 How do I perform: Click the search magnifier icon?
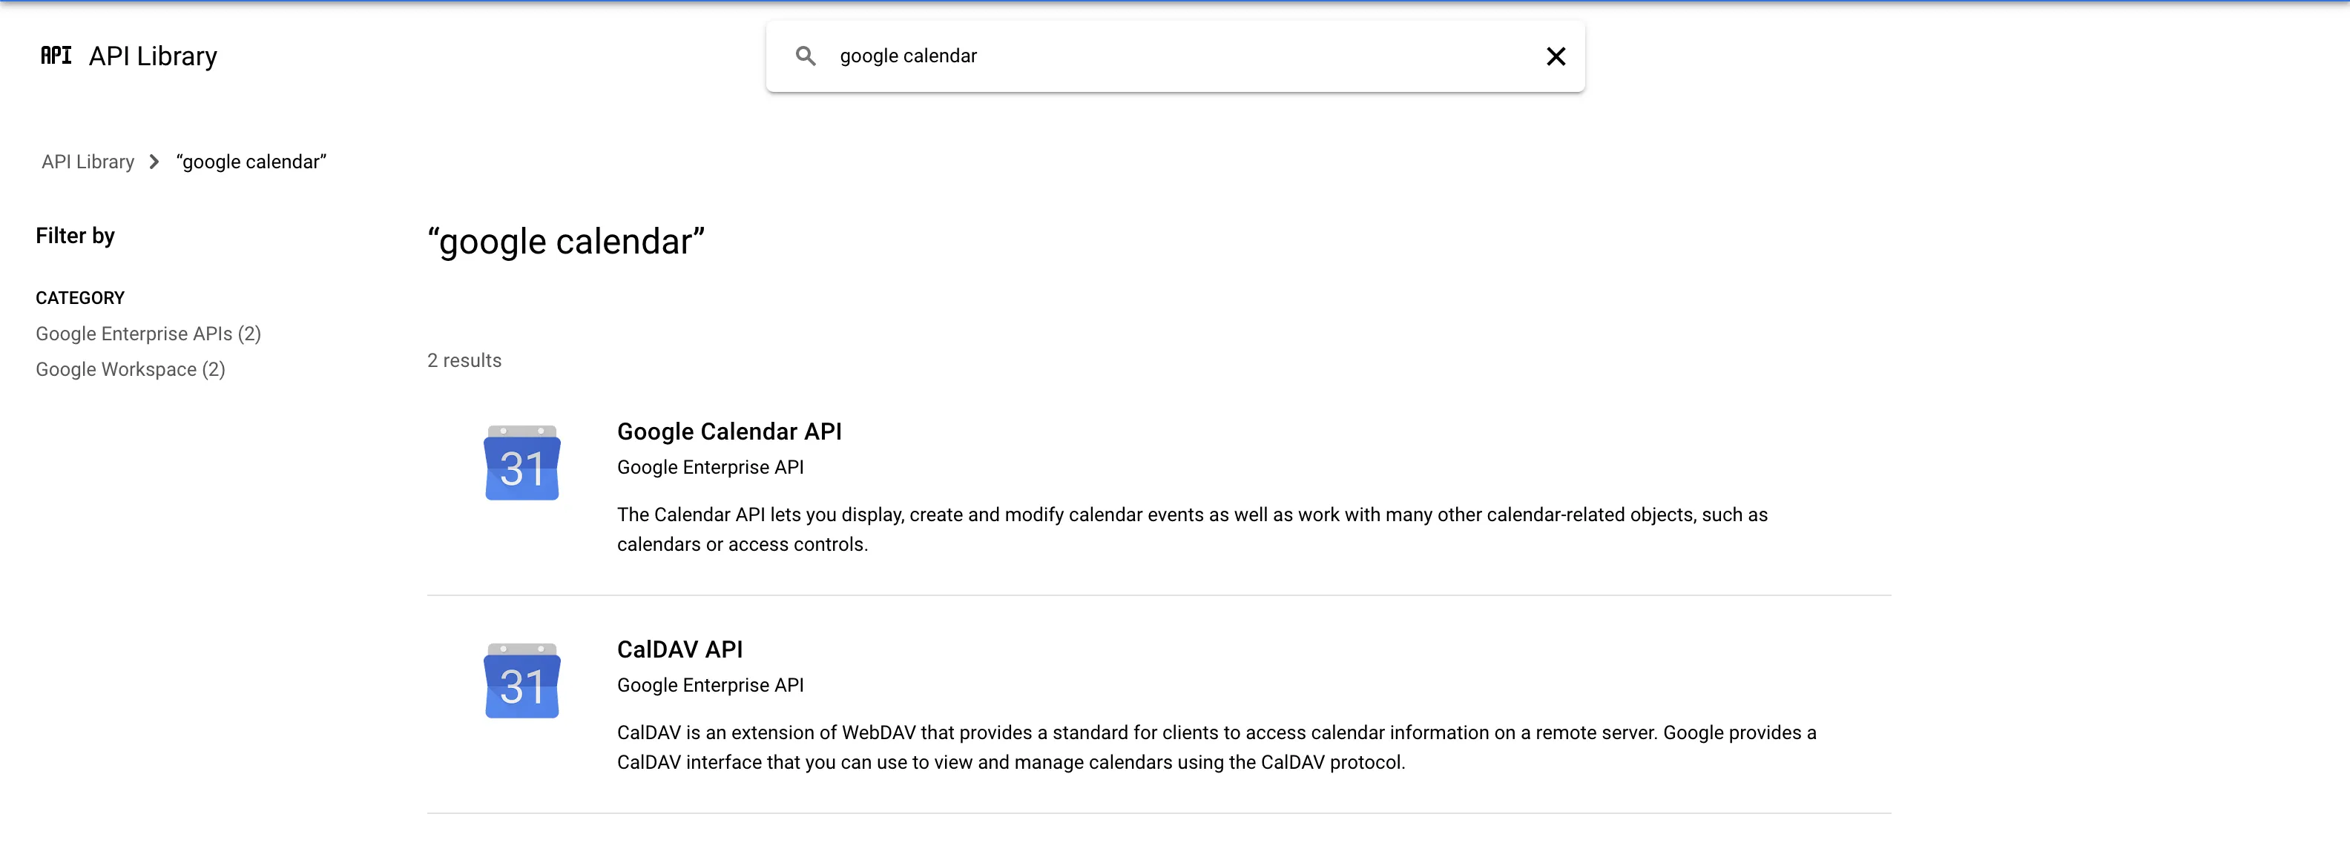(806, 56)
